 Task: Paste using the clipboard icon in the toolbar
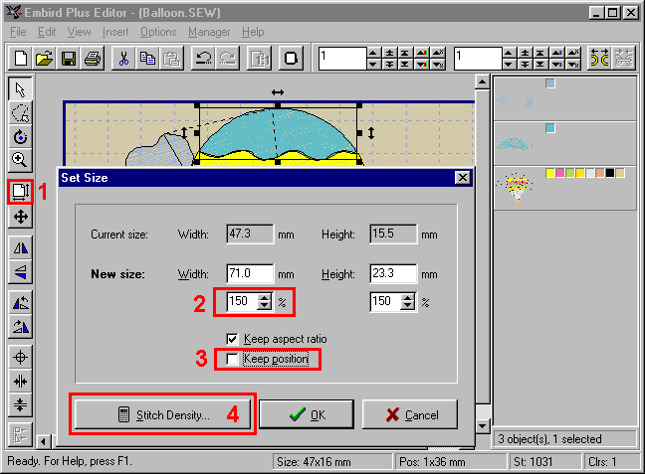(x=171, y=59)
